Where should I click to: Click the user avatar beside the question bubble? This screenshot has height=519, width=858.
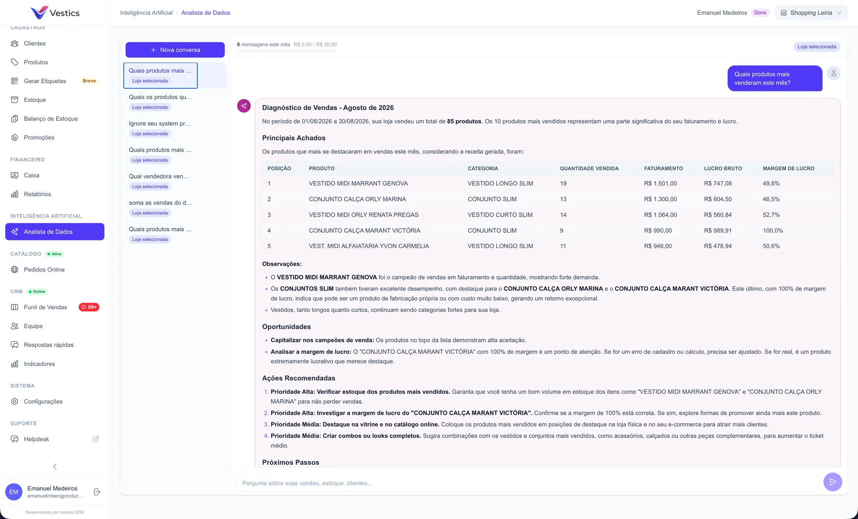pyautogui.click(x=834, y=73)
